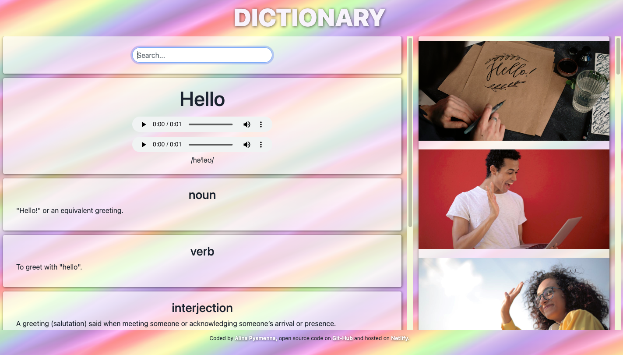Click the definitions panel scrollbar
The image size is (623, 355).
tap(410, 131)
